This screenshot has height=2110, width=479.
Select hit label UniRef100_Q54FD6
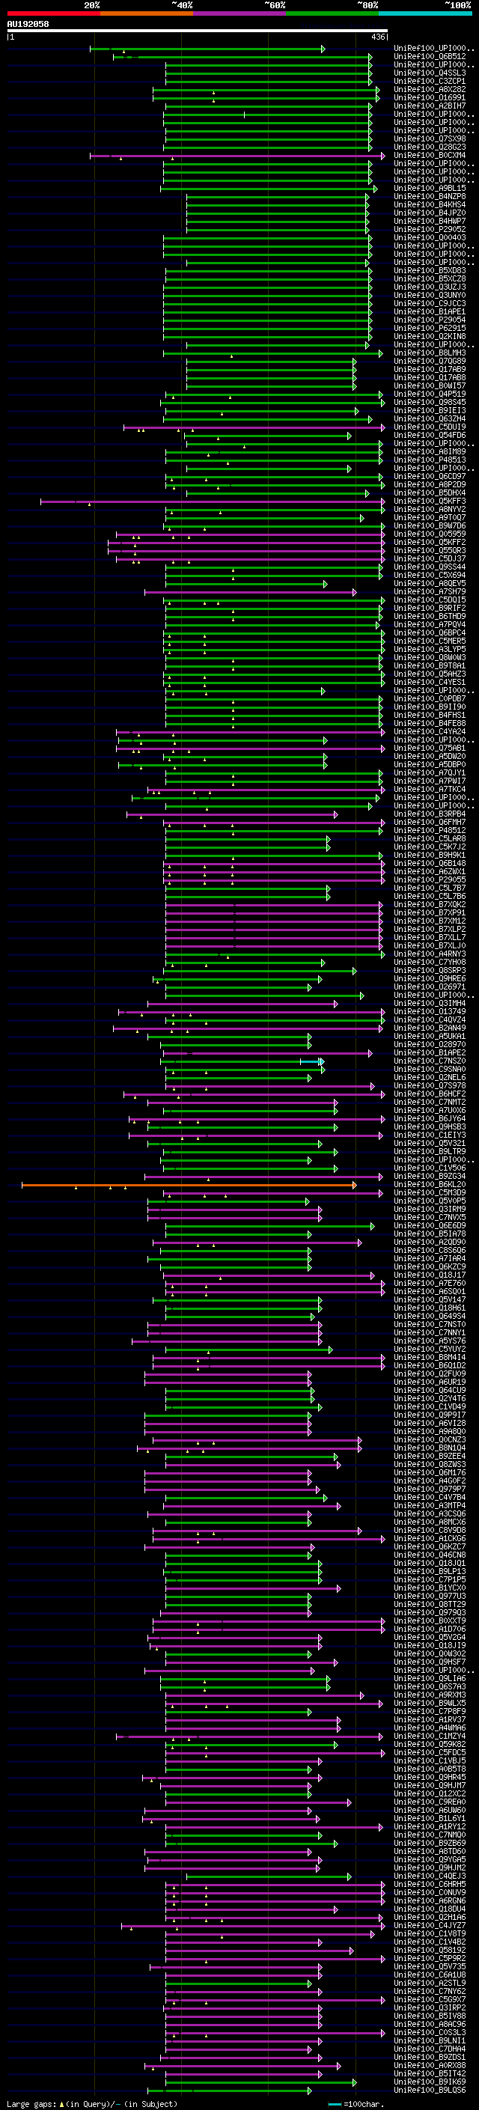(430, 435)
